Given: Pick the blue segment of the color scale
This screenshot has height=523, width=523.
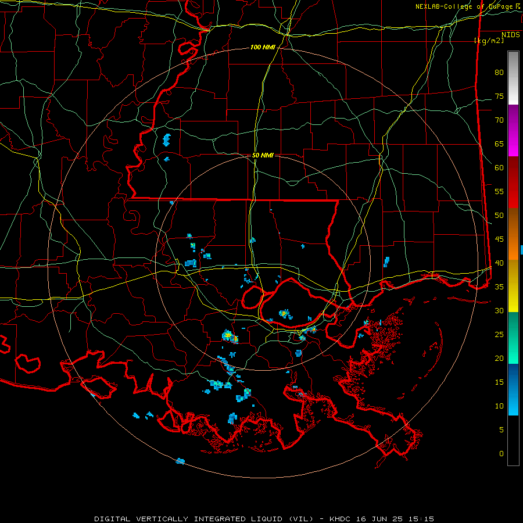Looking at the screenshot, I should 513,389.
